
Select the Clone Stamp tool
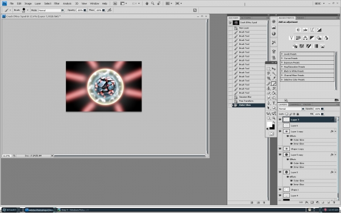(269, 89)
